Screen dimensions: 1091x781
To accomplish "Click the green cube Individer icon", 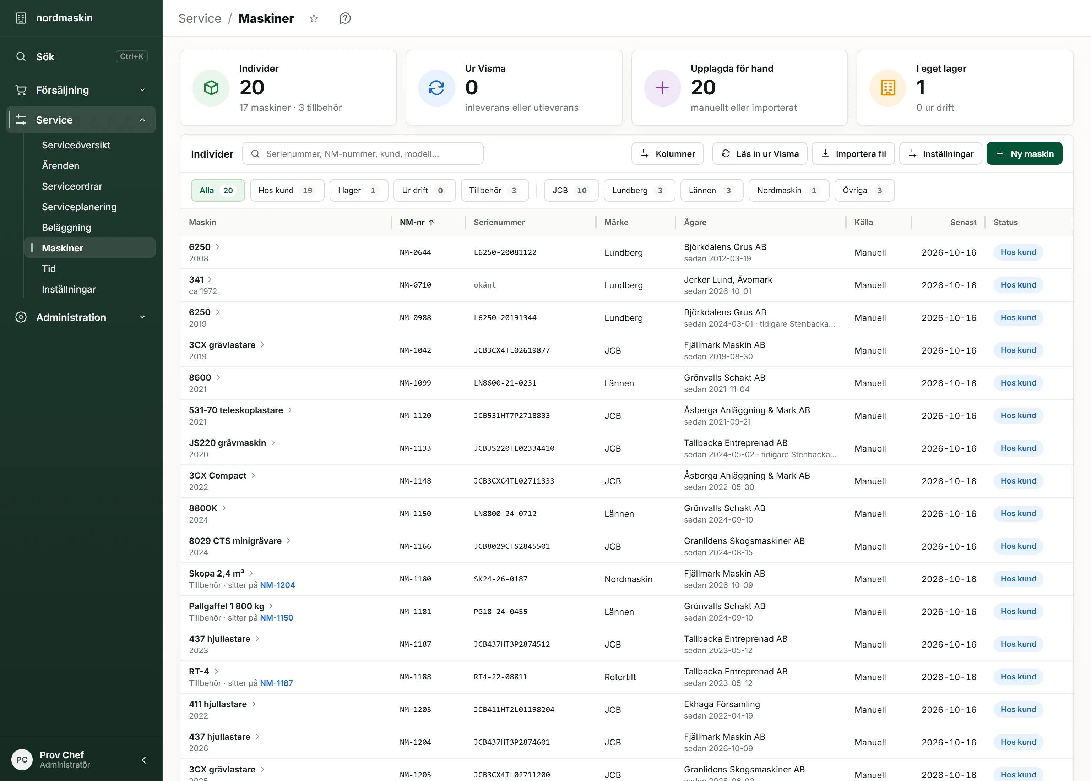I will point(211,88).
